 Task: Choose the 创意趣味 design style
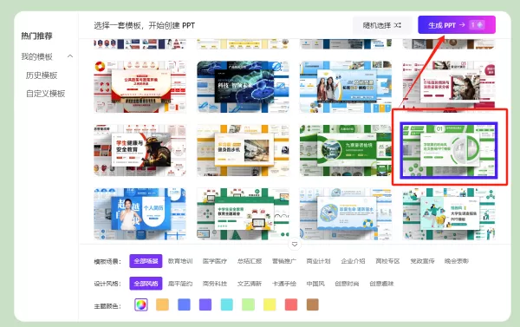click(381, 284)
